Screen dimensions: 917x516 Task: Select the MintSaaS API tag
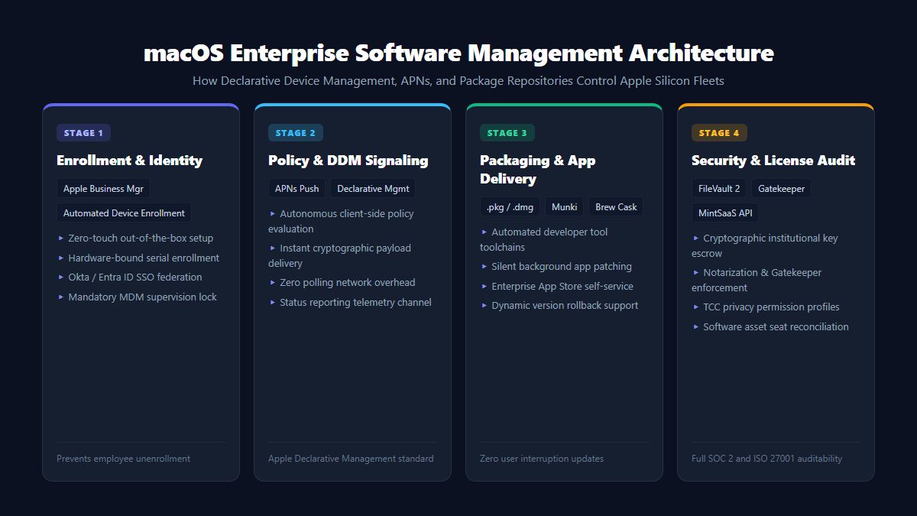pos(724,213)
